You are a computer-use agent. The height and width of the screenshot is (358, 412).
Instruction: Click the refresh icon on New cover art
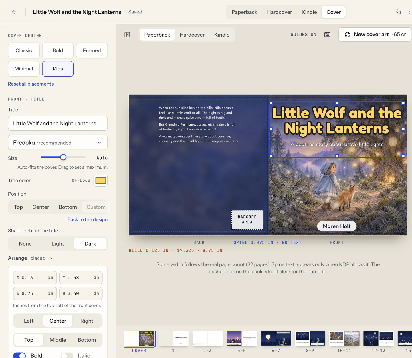pyautogui.click(x=347, y=35)
